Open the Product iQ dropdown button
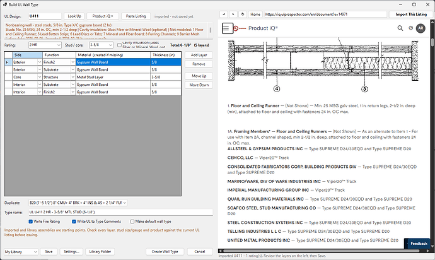435x260 pixels. click(x=103, y=16)
